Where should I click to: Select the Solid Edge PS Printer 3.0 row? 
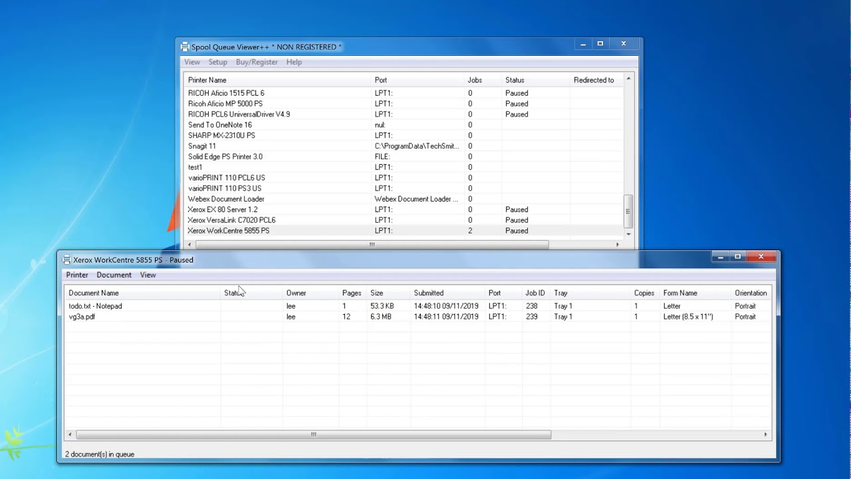404,156
